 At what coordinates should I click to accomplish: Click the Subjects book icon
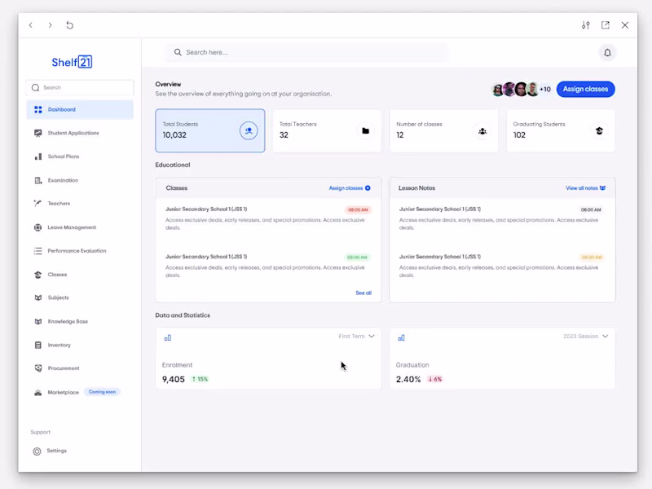(x=37, y=297)
